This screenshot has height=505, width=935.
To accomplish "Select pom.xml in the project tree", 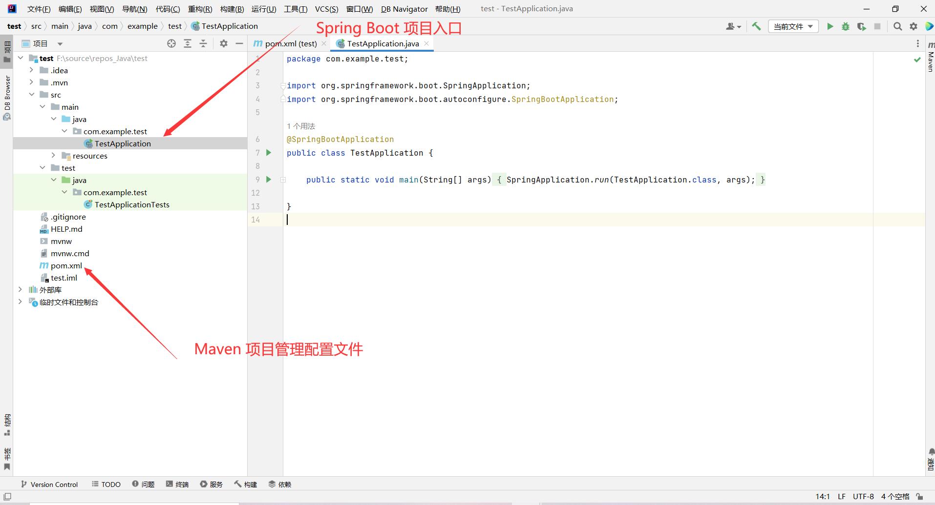I will 66,265.
